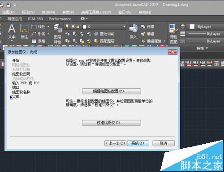Image resolution: width=224 pixels, height=172 pixels.
Task: Insert a 表格 table
Action: click(x=34, y=41)
